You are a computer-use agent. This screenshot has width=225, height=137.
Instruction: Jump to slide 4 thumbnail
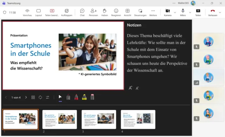coord(138,119)
